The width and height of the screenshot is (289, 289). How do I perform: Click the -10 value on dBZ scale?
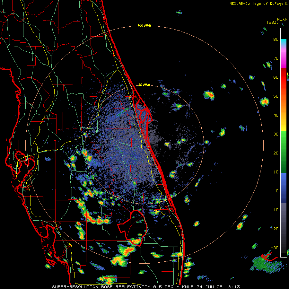click(275, 210)
